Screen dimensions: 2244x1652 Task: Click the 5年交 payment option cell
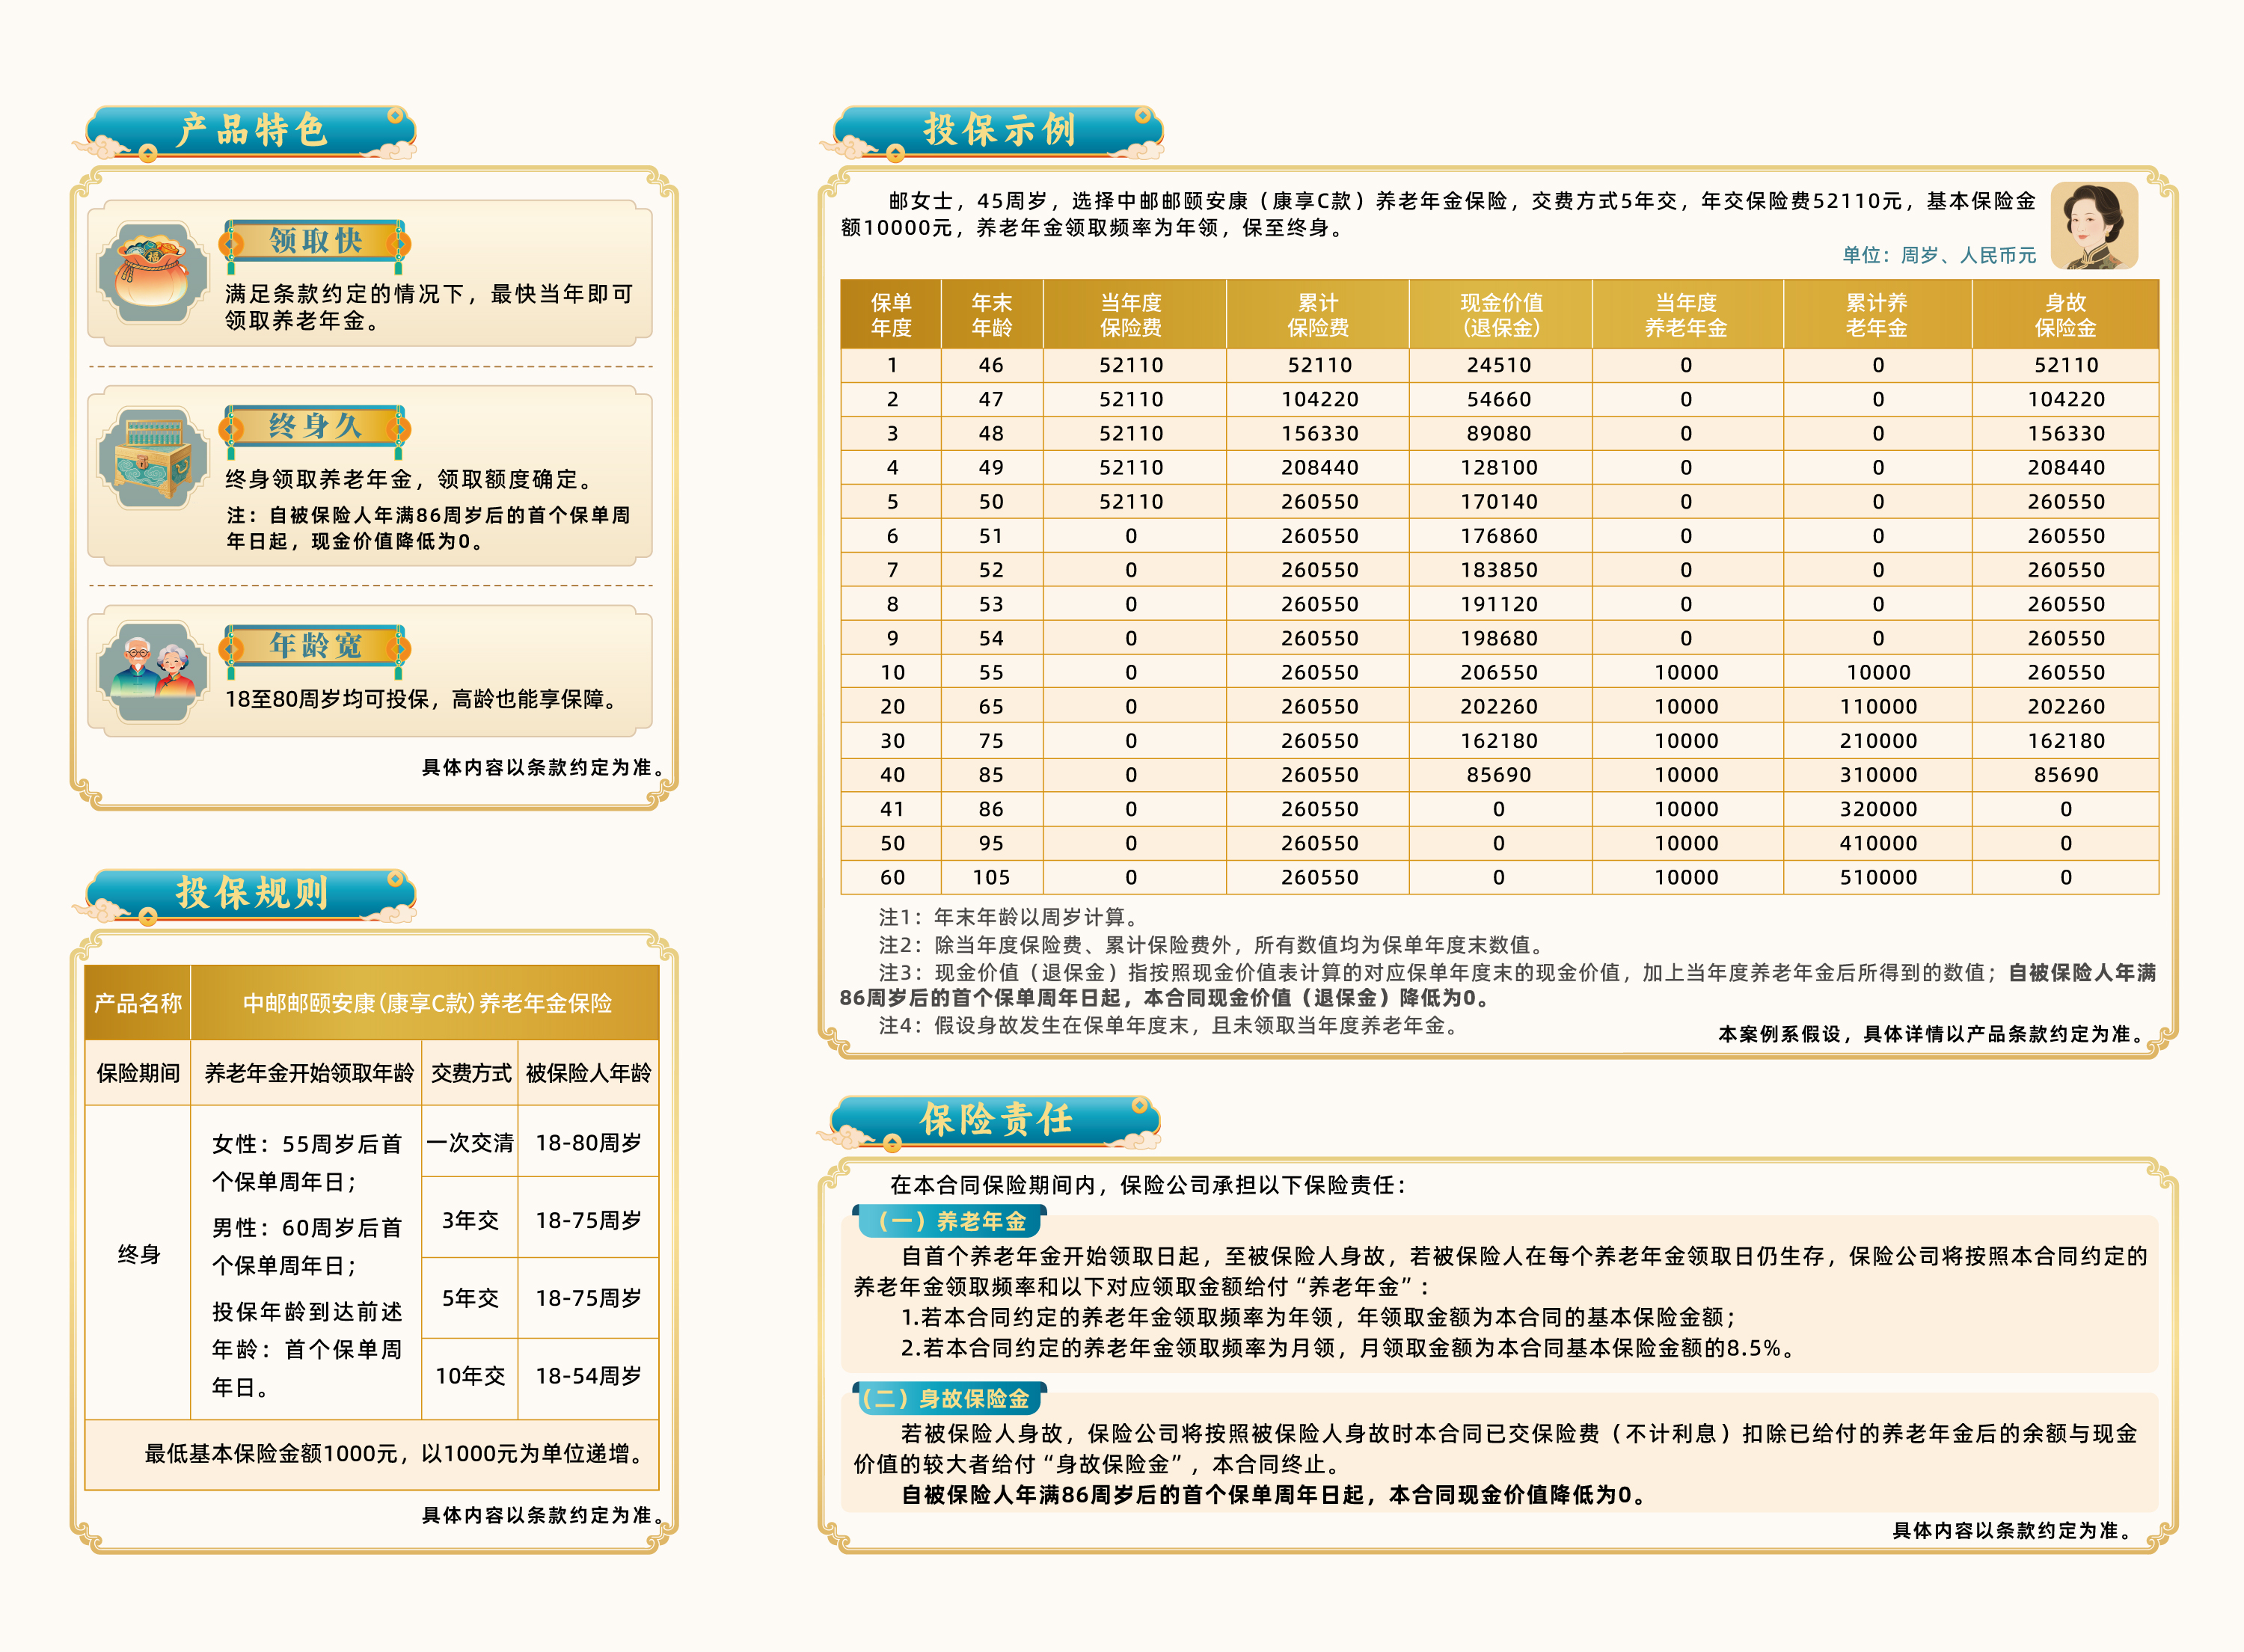pyautogui.click(x=470, y=1298)
